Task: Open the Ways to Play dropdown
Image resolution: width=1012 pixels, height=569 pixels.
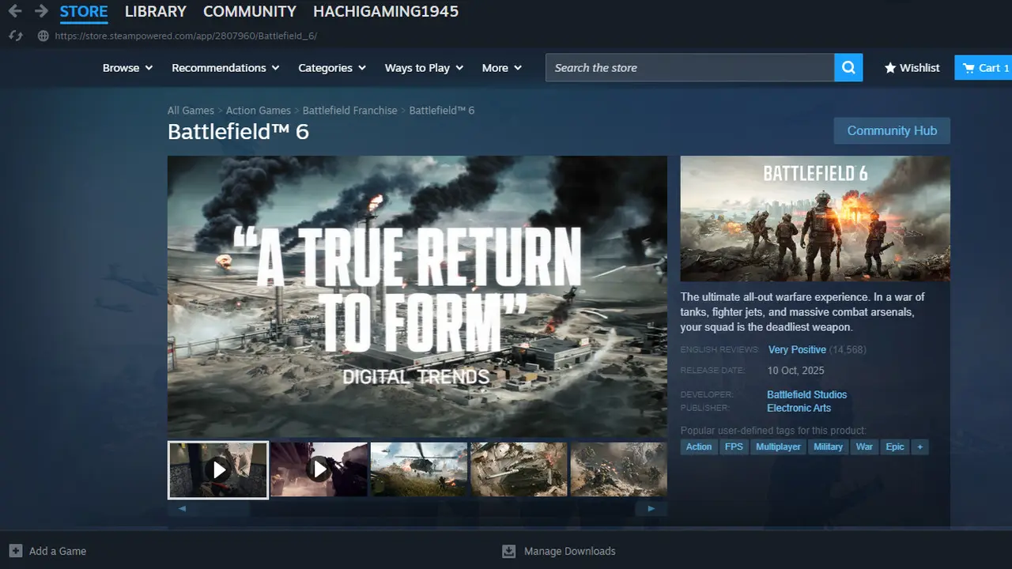Action: 424,68
